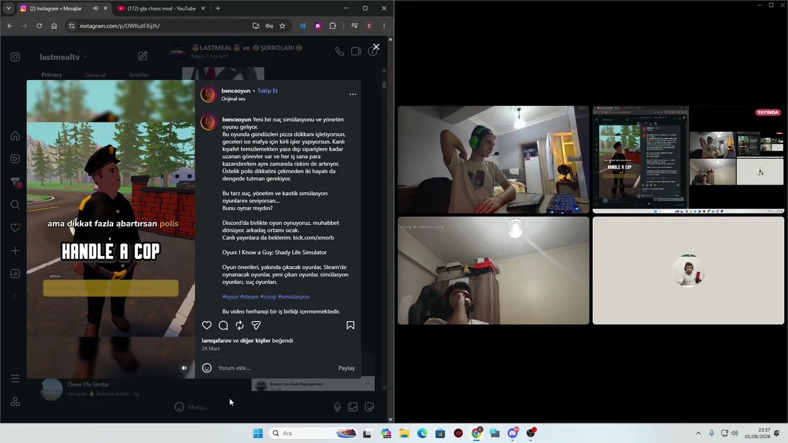Open the Windows Start menu
Image resolution: width=788 pixels, height=443 pixels.
click(258, 433)
